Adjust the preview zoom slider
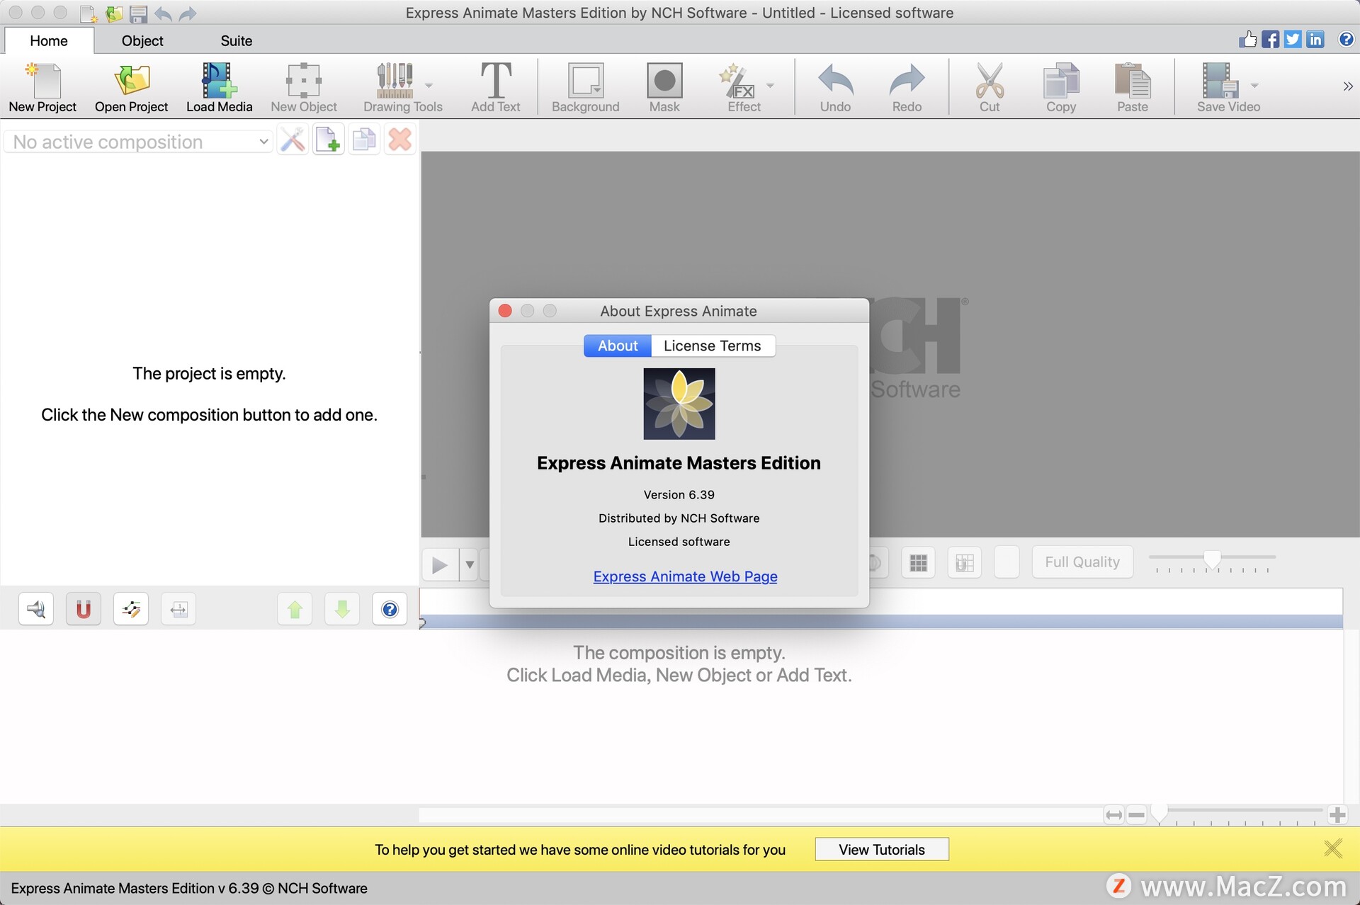The height and width of the screenshot is (905, 1360). (x=1212, y=559)
